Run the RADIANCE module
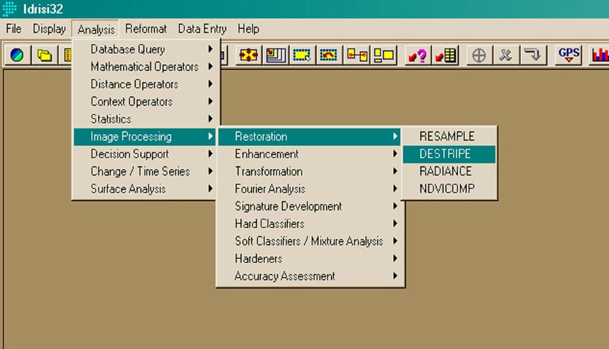Image resolution: width=609 pixels, height=349 pixels. point(449,172)
